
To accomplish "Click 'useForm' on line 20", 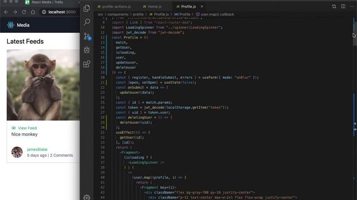I will pos(209,78).
